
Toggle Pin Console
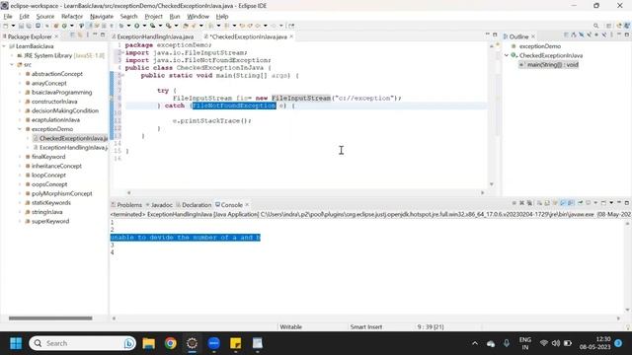(x=580, y=203)
